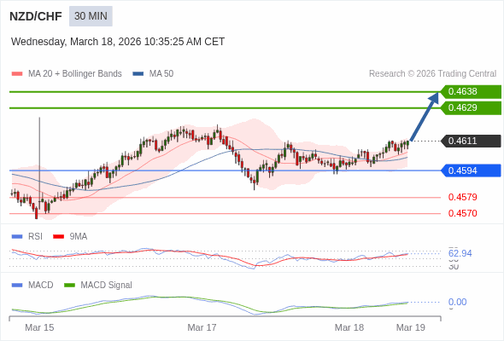Select the MACD Signal legend label
The width and height of the screenshot is (504, 341).
pyautogui.click(x=106, y=286)
